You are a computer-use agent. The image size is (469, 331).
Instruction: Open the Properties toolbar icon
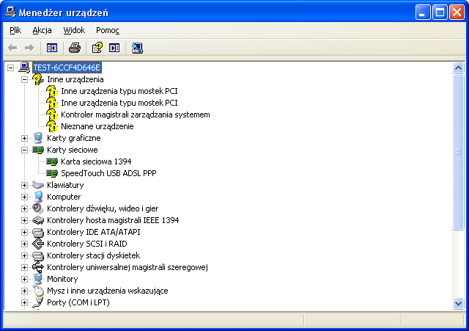[97, 48]
